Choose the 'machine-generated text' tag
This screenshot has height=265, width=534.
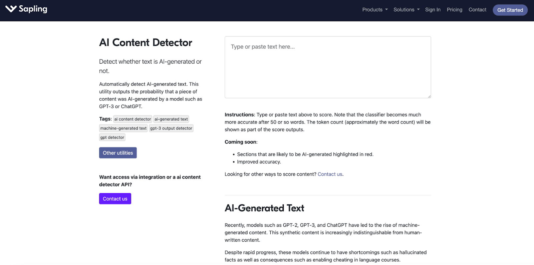(x=123, y=128)
